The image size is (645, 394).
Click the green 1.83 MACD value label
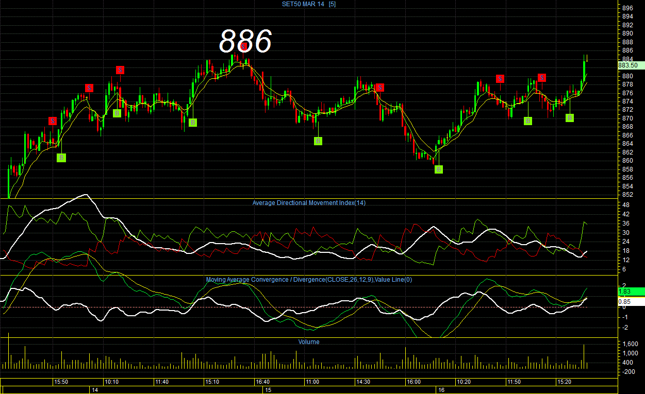point(631,292)
